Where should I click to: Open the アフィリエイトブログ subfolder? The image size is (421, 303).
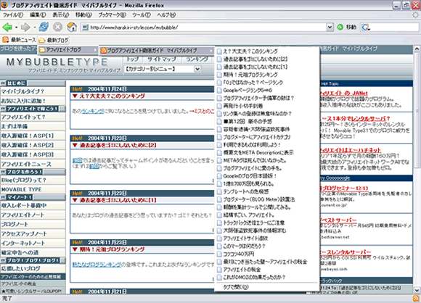click(x=68, y=50)
